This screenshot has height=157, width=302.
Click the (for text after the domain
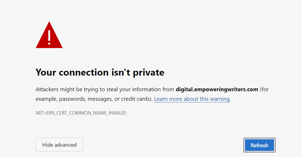(264, 89)
